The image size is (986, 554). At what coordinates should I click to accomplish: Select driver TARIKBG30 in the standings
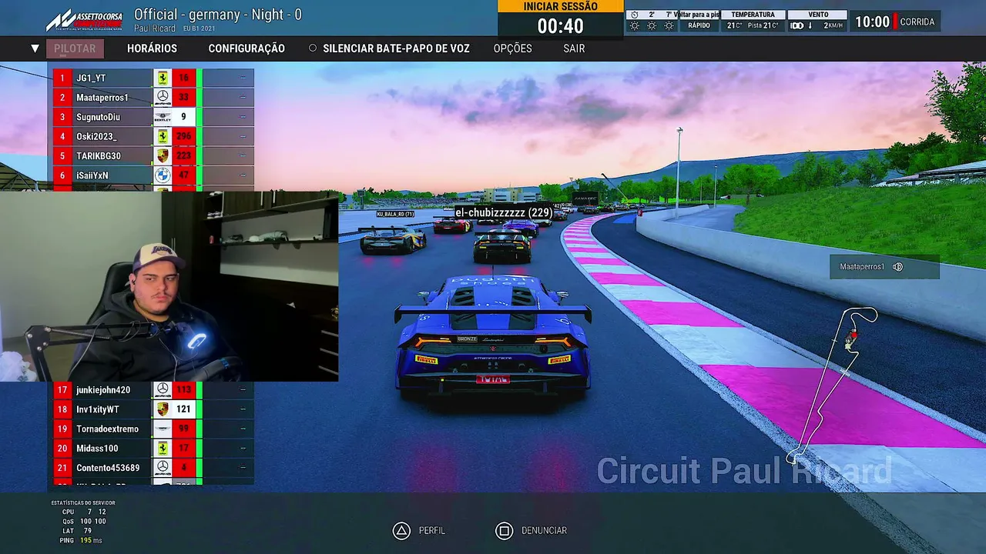tap(153, 156)
